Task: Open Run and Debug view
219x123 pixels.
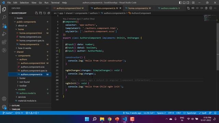Action: (x=4, y=34)
